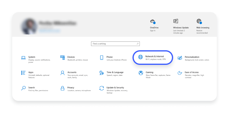Click the Ease of Access icon

coord(180,73)
